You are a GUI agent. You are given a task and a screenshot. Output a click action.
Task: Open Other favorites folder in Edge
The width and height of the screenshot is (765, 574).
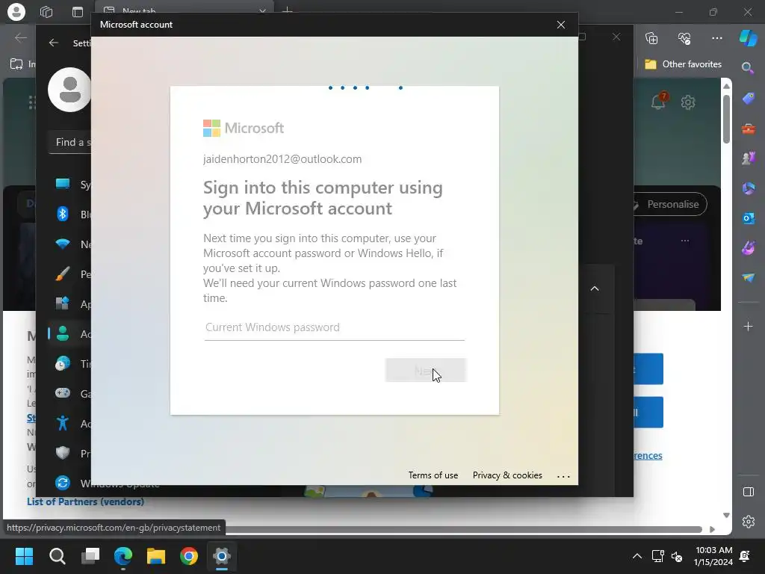(683, 64)
